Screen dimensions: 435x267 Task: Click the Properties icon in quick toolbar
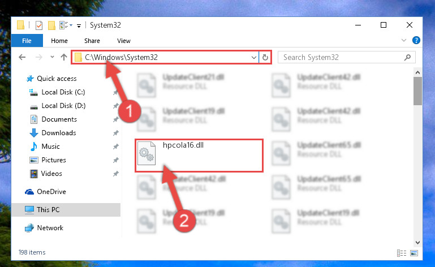(x=39, y=25)
